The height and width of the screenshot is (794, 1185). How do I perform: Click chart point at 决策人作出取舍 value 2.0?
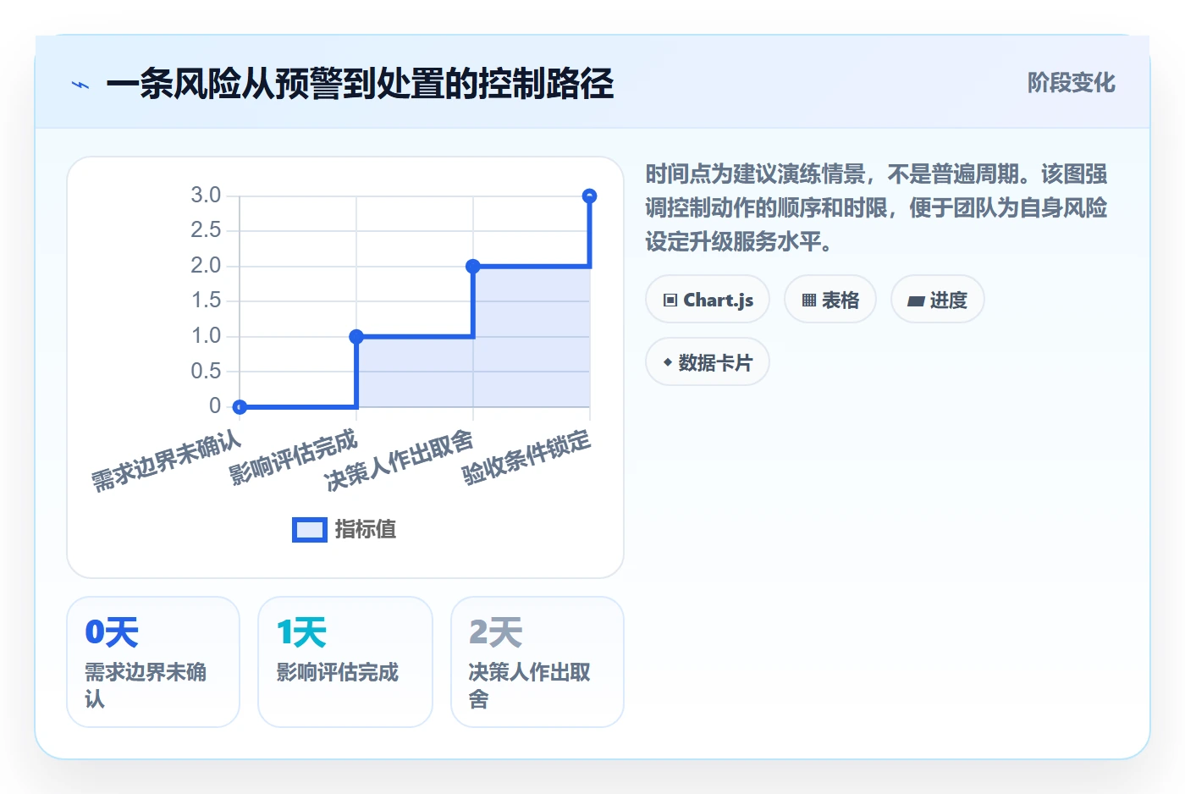click(473, 267)
